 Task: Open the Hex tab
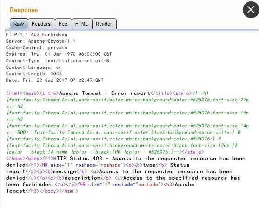pos(63,24)
